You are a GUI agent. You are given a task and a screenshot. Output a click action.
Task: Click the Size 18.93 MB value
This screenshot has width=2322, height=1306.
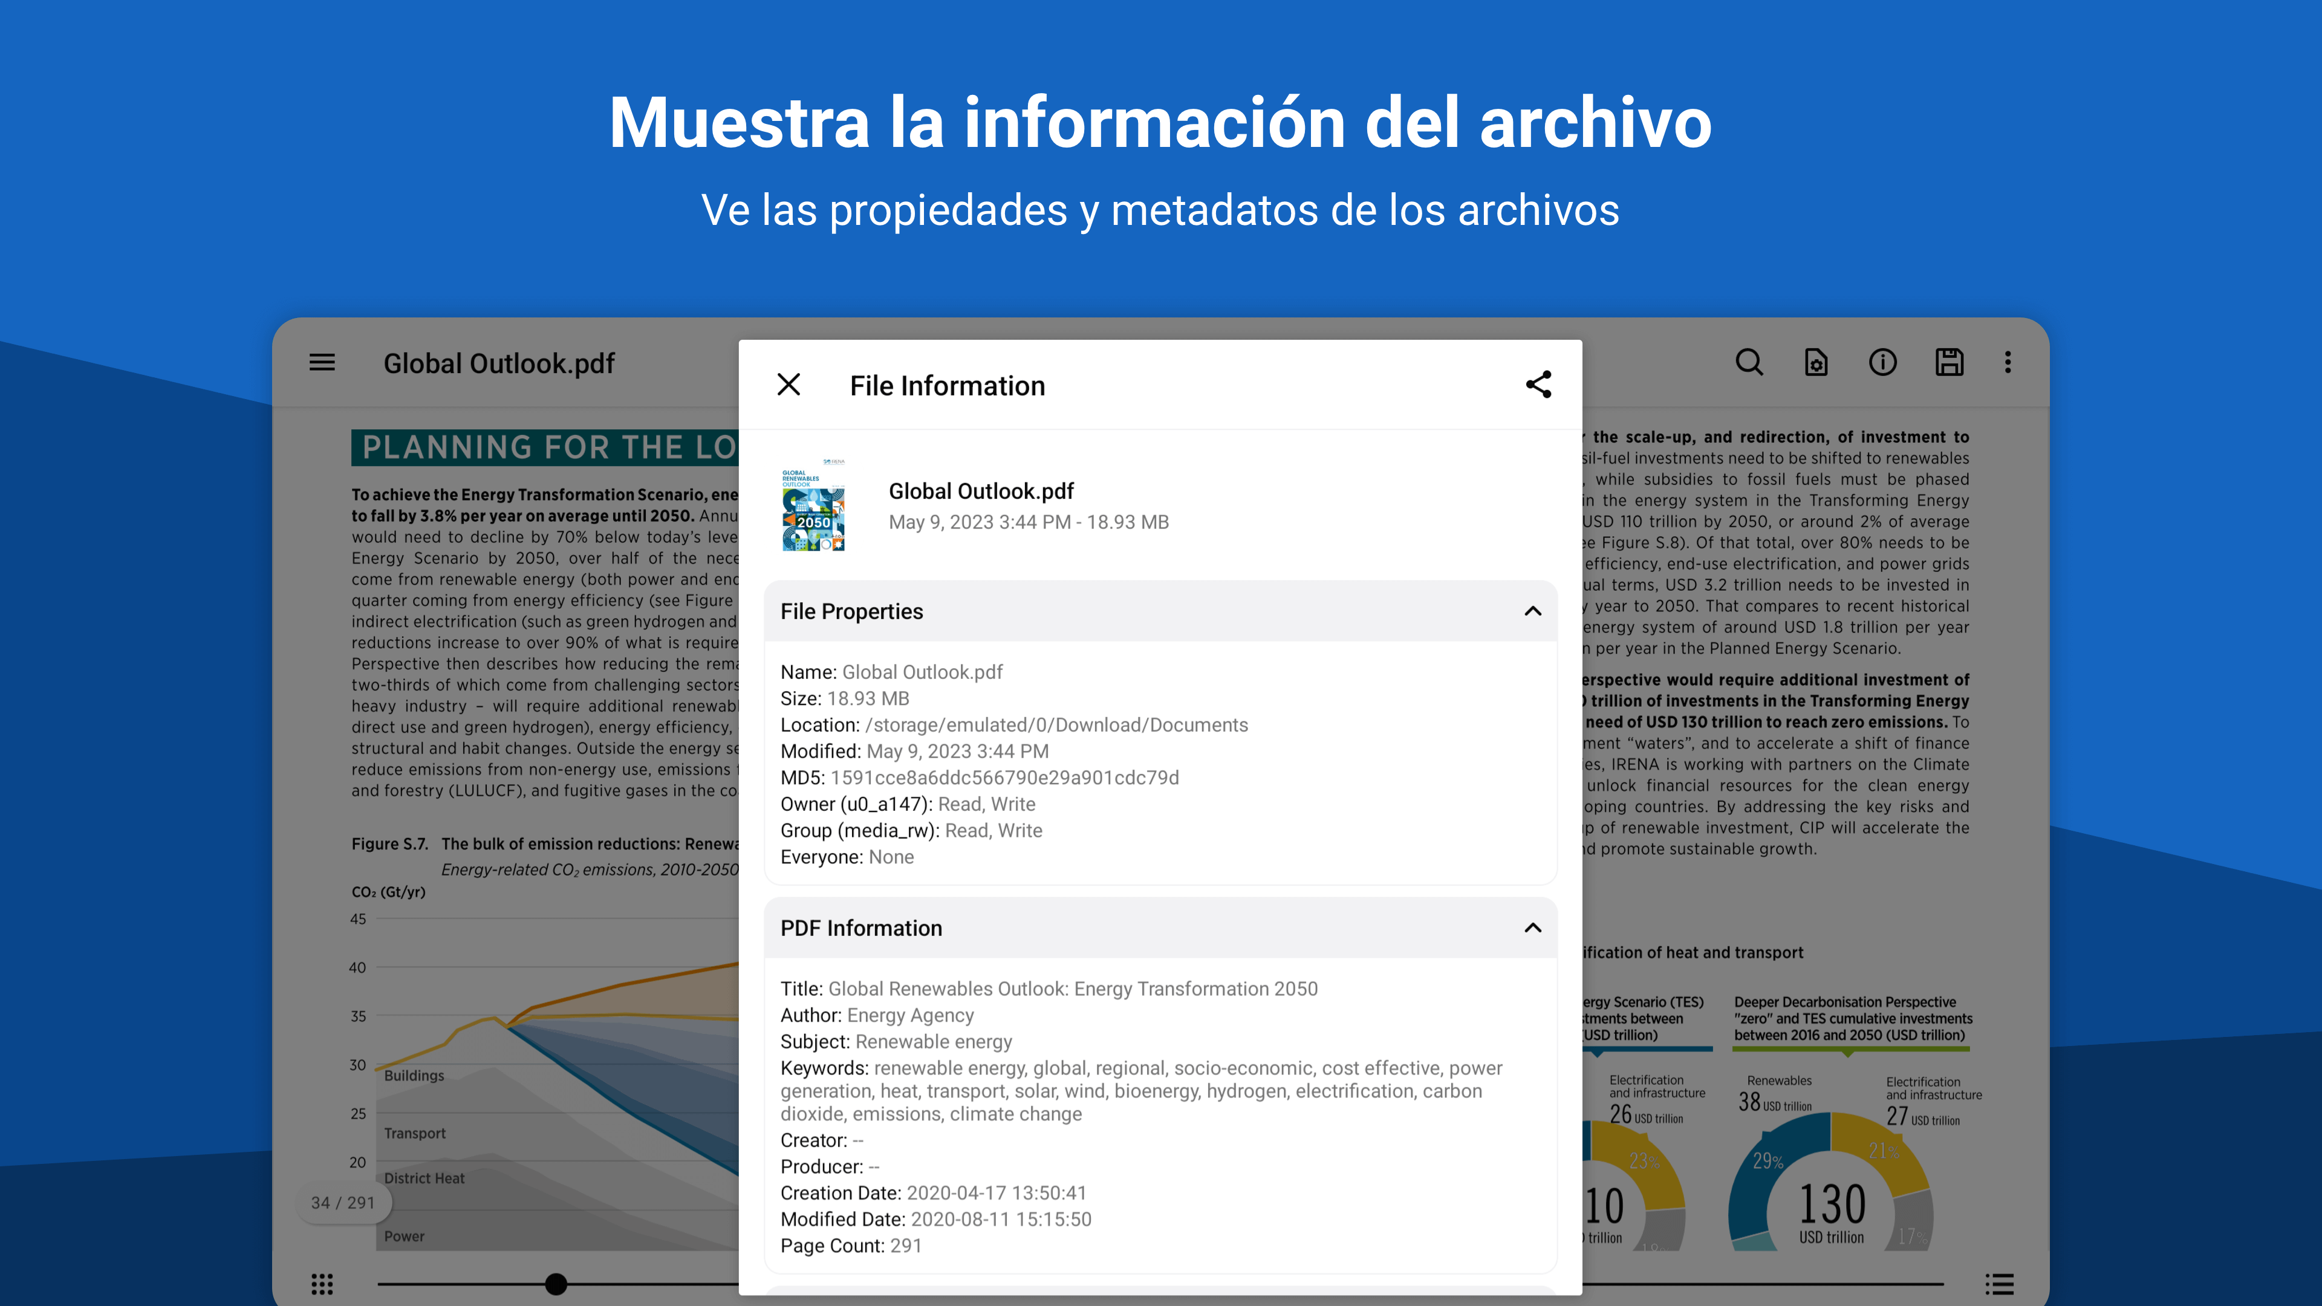coord(868,698)
